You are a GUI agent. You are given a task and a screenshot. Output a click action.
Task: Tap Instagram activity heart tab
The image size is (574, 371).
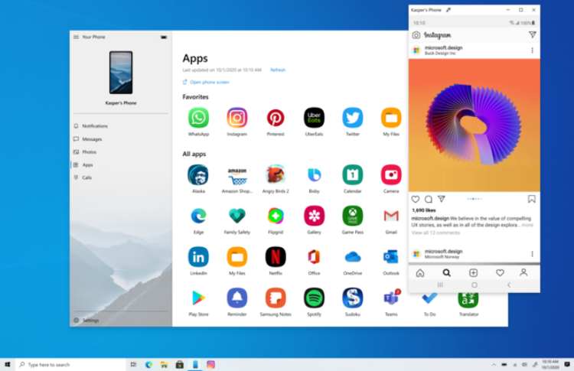coord(500,272)
